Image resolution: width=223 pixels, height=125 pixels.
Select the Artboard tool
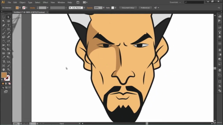[x=3, y=66]
